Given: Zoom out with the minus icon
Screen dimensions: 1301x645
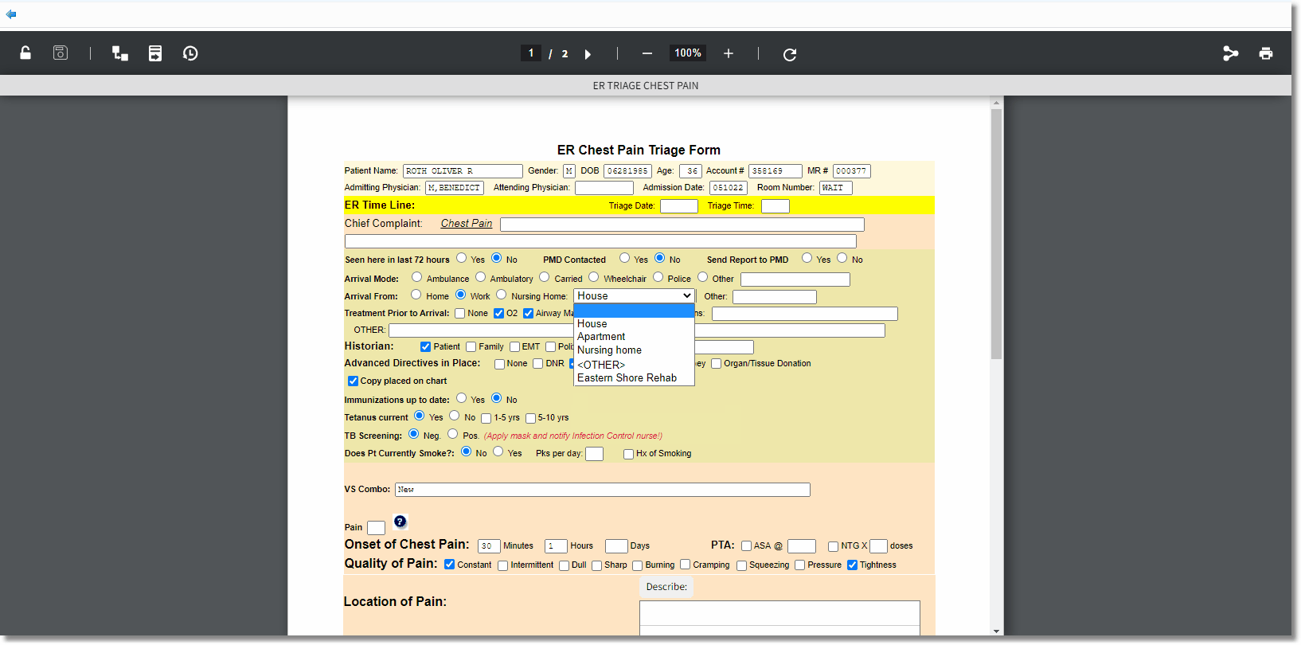Looking at the screenshot, I should pyautogui.click(x=647, y=53).
